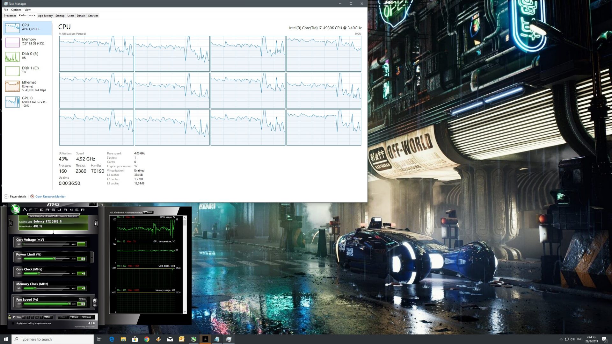The image size is (612, 344).
Task: Open the Options menu
Action: tap(16, 10)
